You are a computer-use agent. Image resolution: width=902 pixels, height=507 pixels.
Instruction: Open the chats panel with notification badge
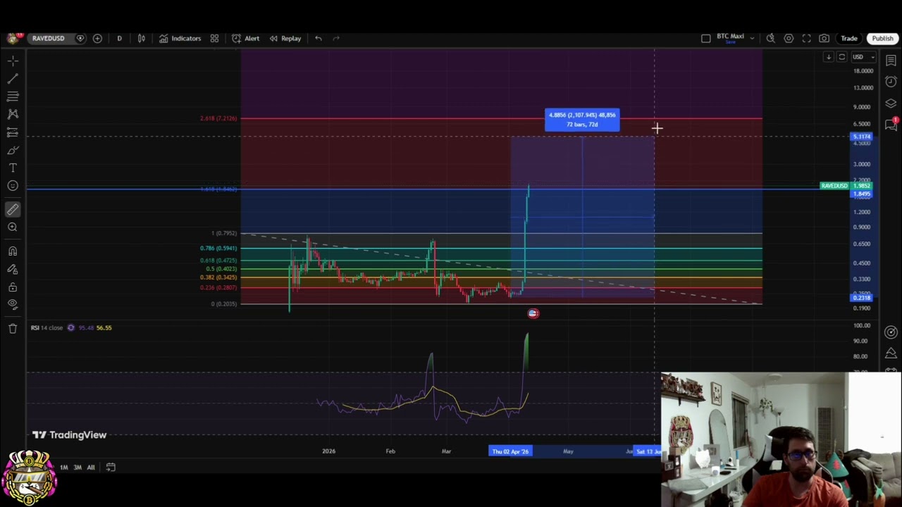click(x=892, y=123)
